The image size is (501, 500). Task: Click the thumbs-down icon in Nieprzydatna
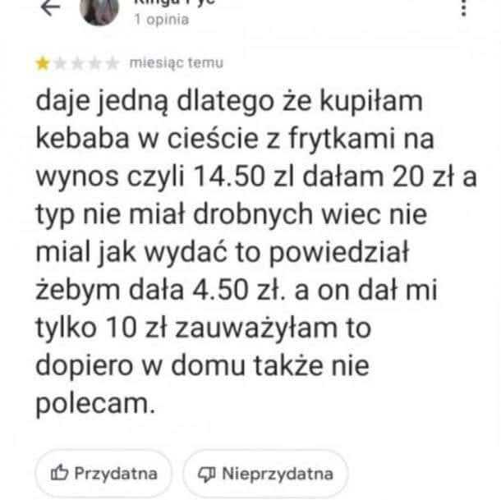tap(207, 474)
